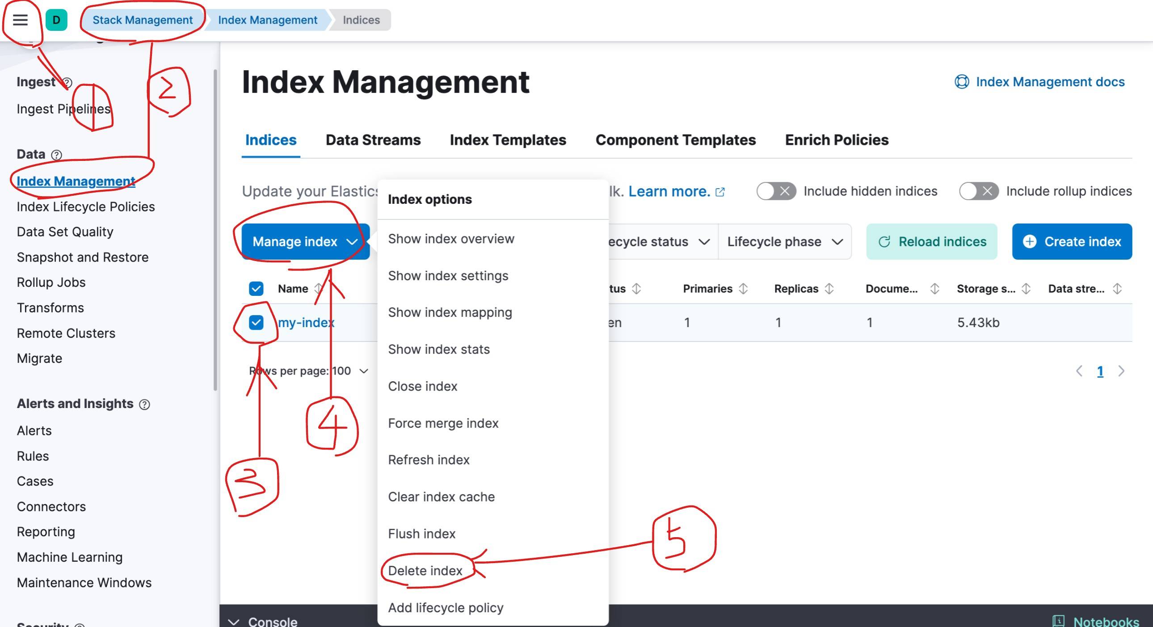
Task: Click the green D space avatar
Action: click(56, 20)
